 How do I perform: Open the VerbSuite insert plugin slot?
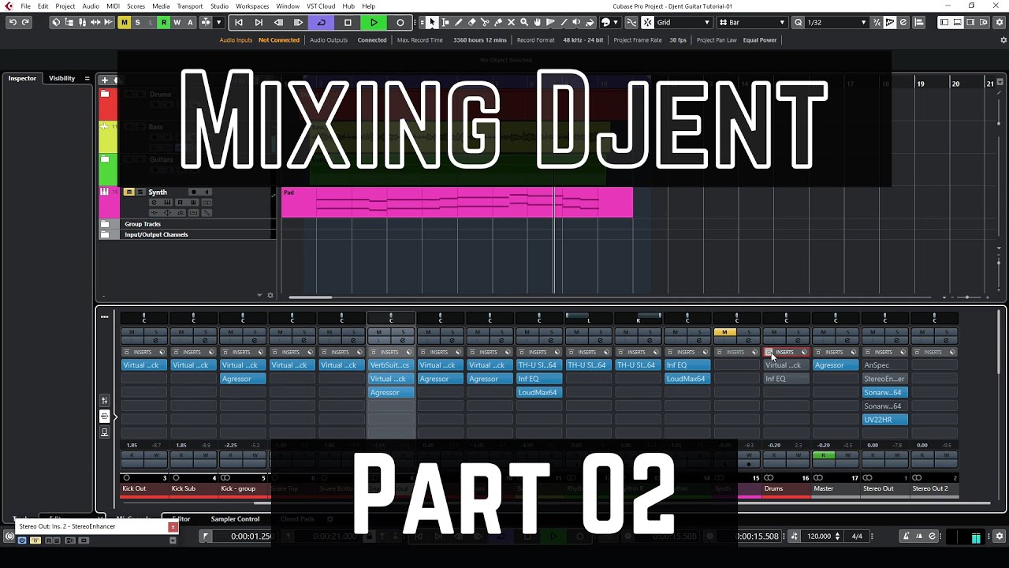[x=391, y=365]
